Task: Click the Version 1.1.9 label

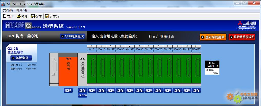Action: [75, 27]
